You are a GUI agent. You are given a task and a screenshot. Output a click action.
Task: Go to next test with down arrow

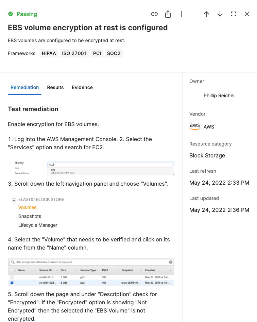point(220,14)
